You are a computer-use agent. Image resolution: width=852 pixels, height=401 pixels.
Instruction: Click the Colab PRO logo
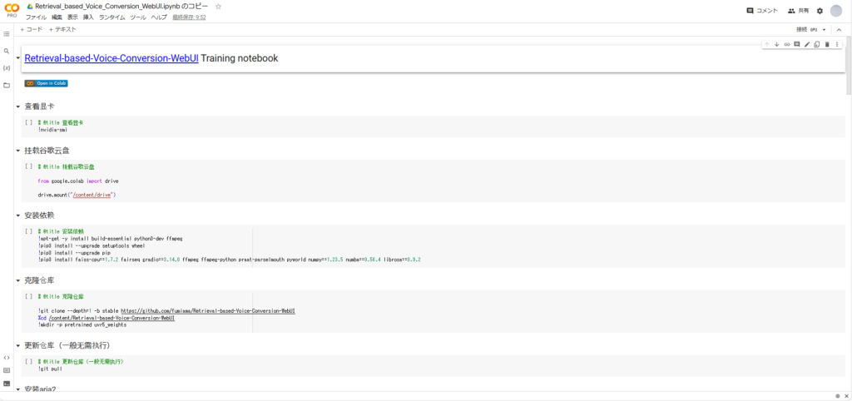[x=12, y=10]
